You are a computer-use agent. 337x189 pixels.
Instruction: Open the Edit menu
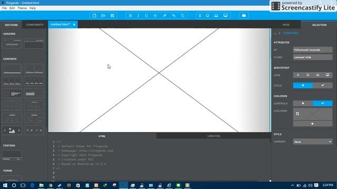click(12, 8)
